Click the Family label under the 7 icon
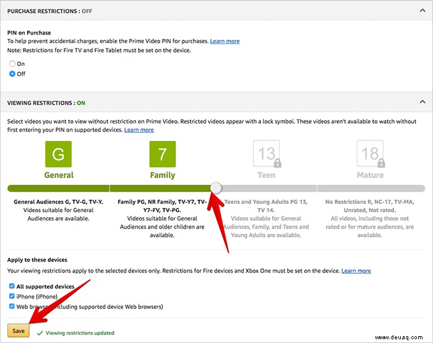 point(163,175)
